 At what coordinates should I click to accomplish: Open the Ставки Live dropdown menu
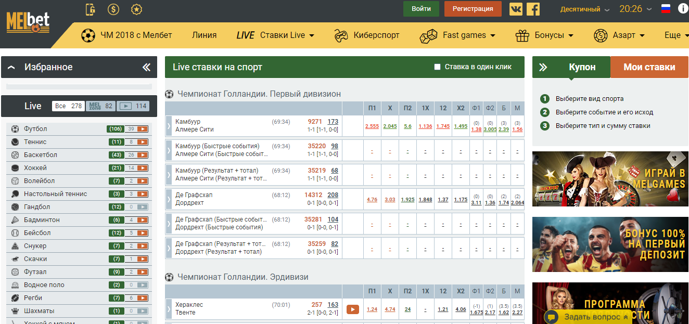tap(275, 35)
